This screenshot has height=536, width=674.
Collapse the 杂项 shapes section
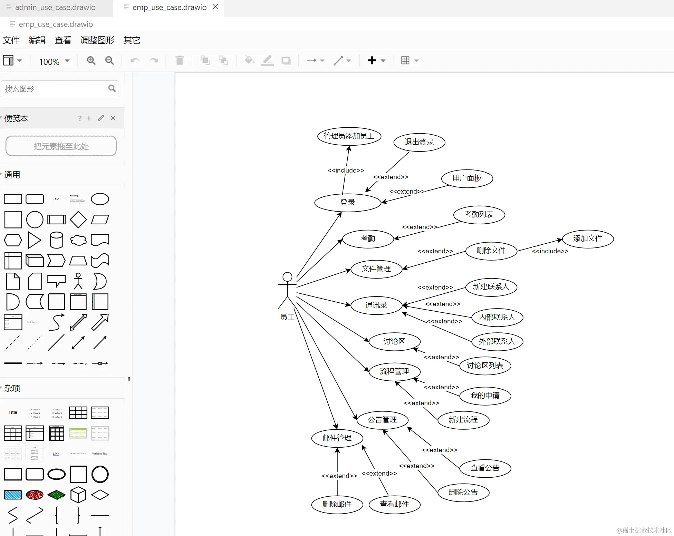tap(12, 388)
